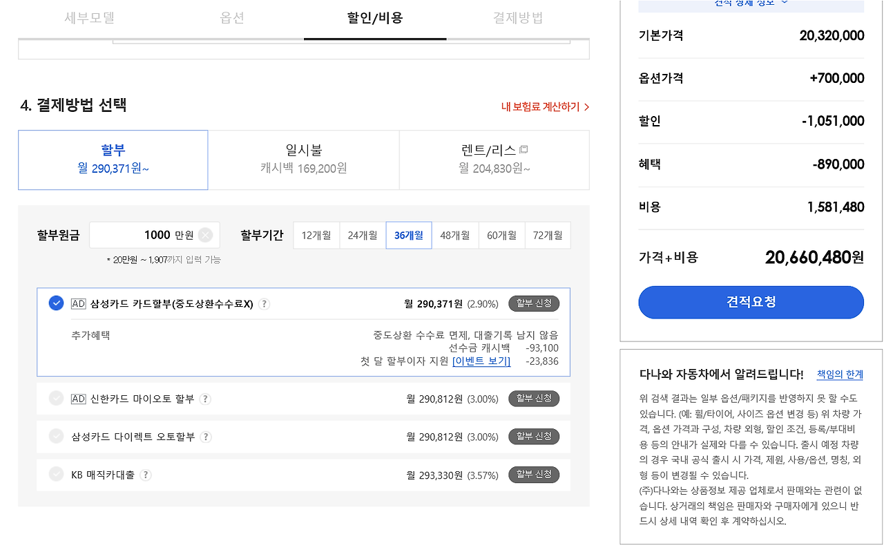Select the 48개월 installment period
This screenshot has height=550, width=884.
tap(455, 235)
